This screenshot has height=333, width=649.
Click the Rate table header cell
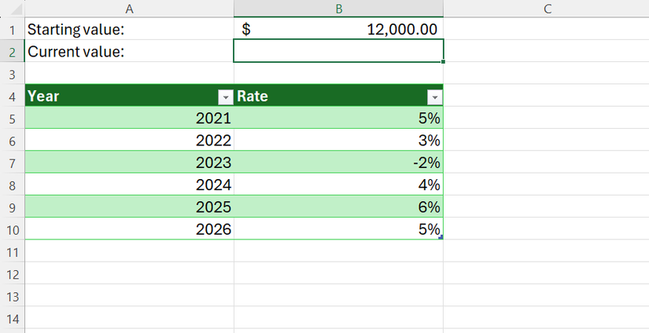tap(338, 96)
